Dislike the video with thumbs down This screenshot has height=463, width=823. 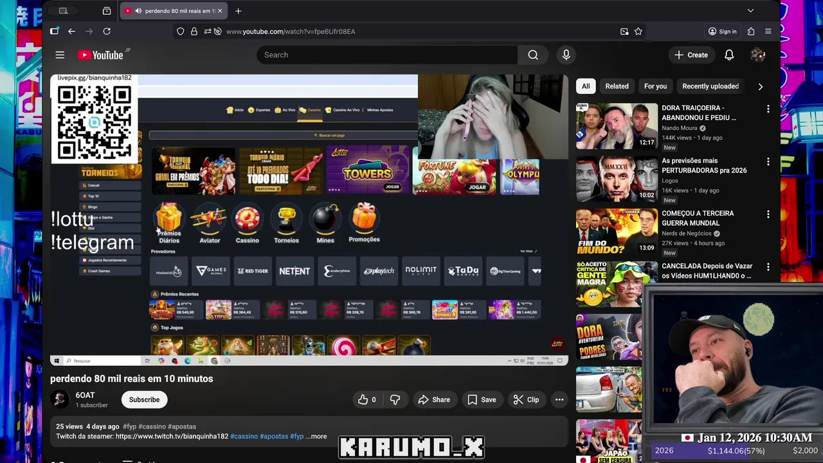click(395, 400)
